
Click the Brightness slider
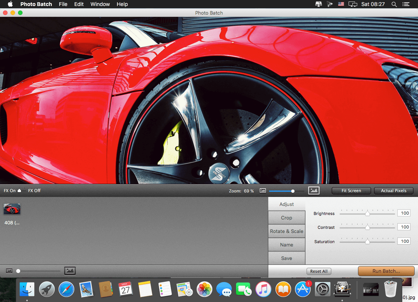pyautogui.click(x=367, y=213)
